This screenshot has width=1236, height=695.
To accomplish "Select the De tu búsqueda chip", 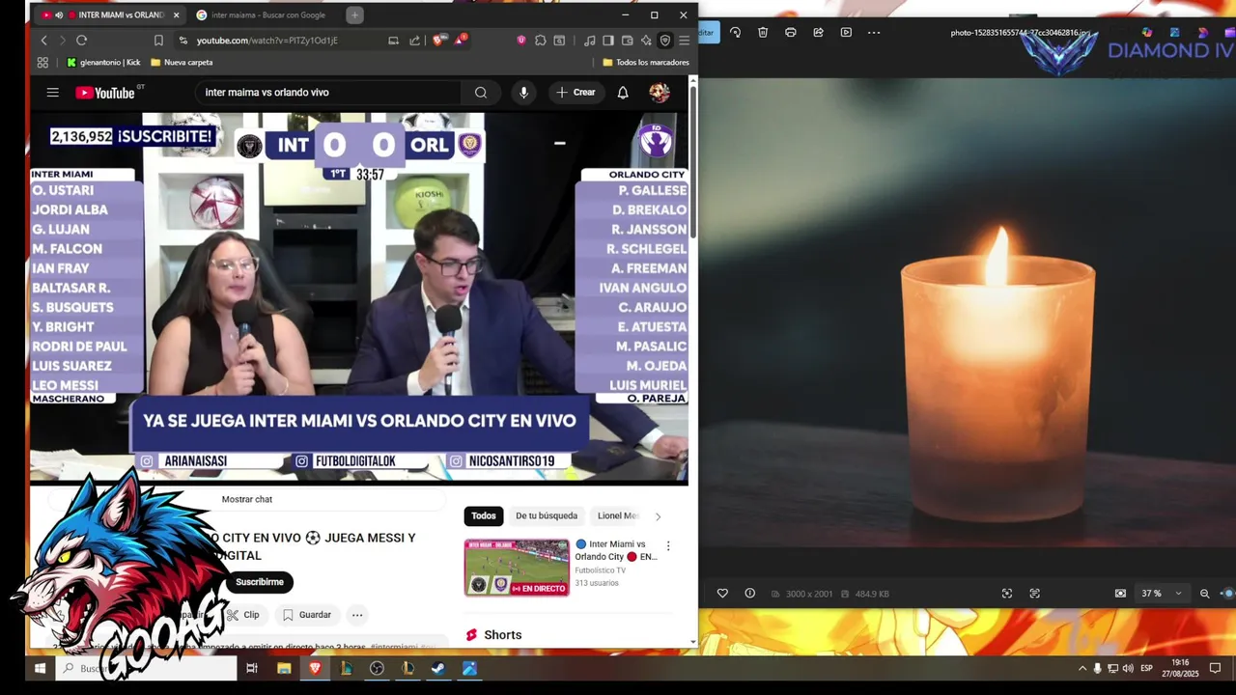I will point(547,516).
